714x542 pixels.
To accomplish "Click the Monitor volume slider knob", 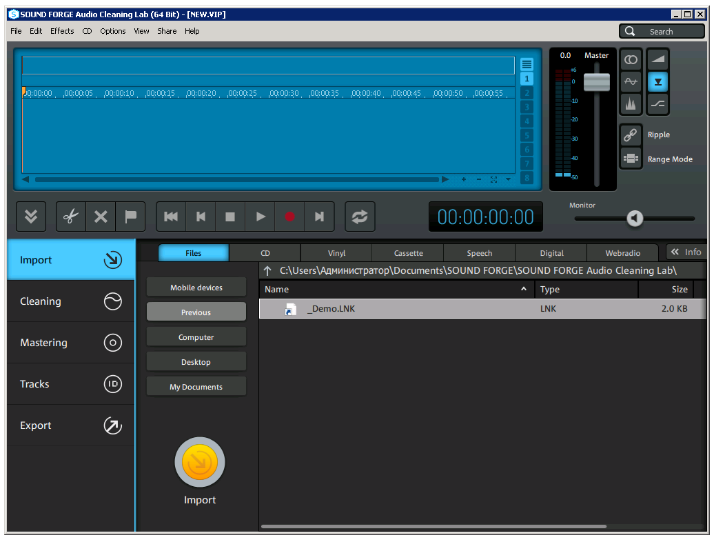I will [635, 219].
